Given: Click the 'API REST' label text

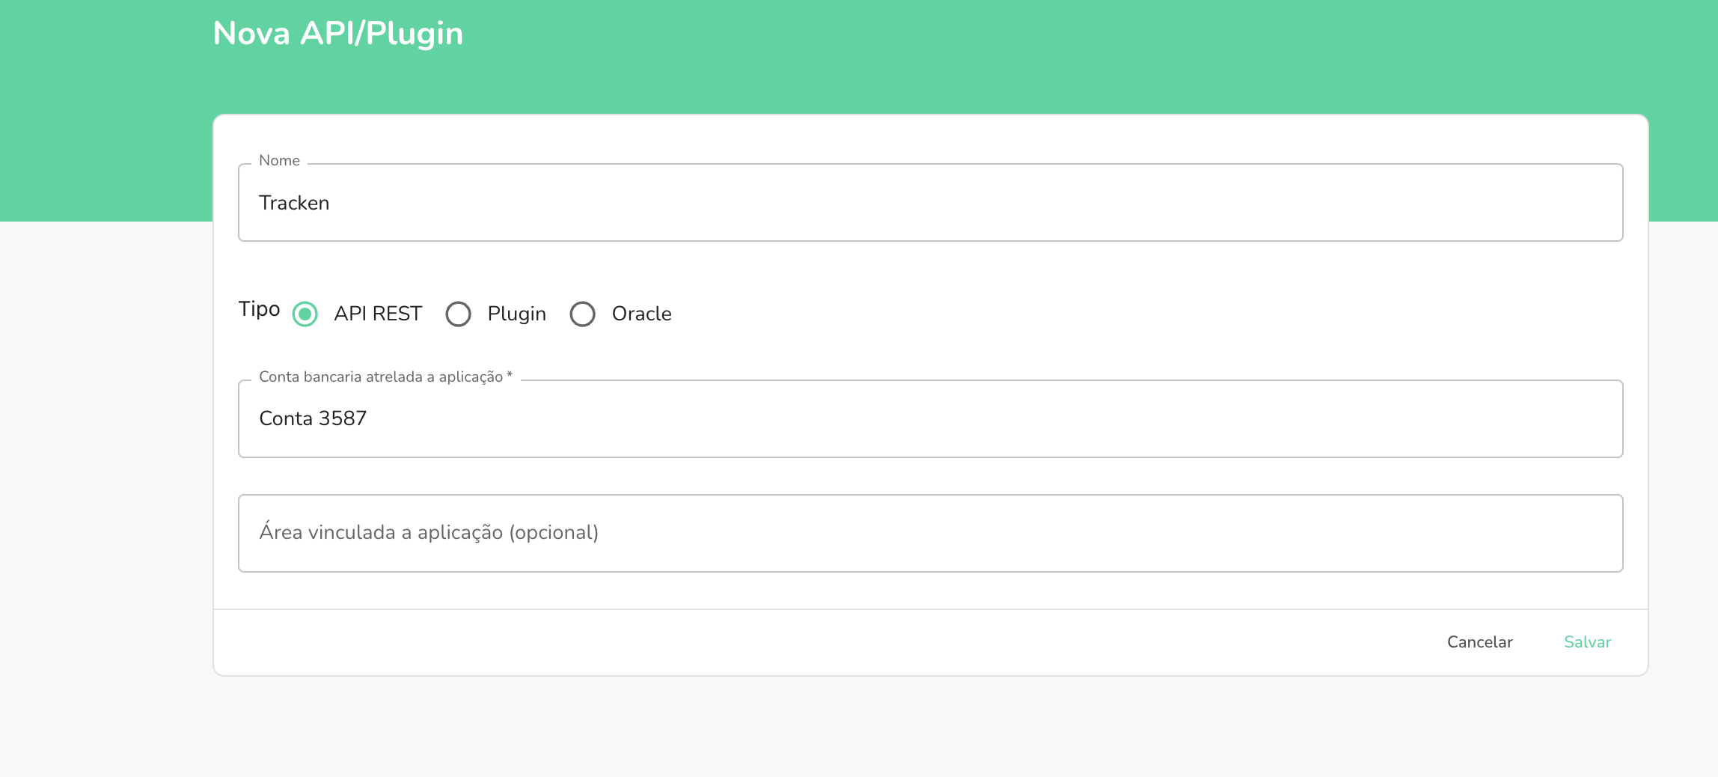Looking at the screenshot, I should click(x=378, y=314).
